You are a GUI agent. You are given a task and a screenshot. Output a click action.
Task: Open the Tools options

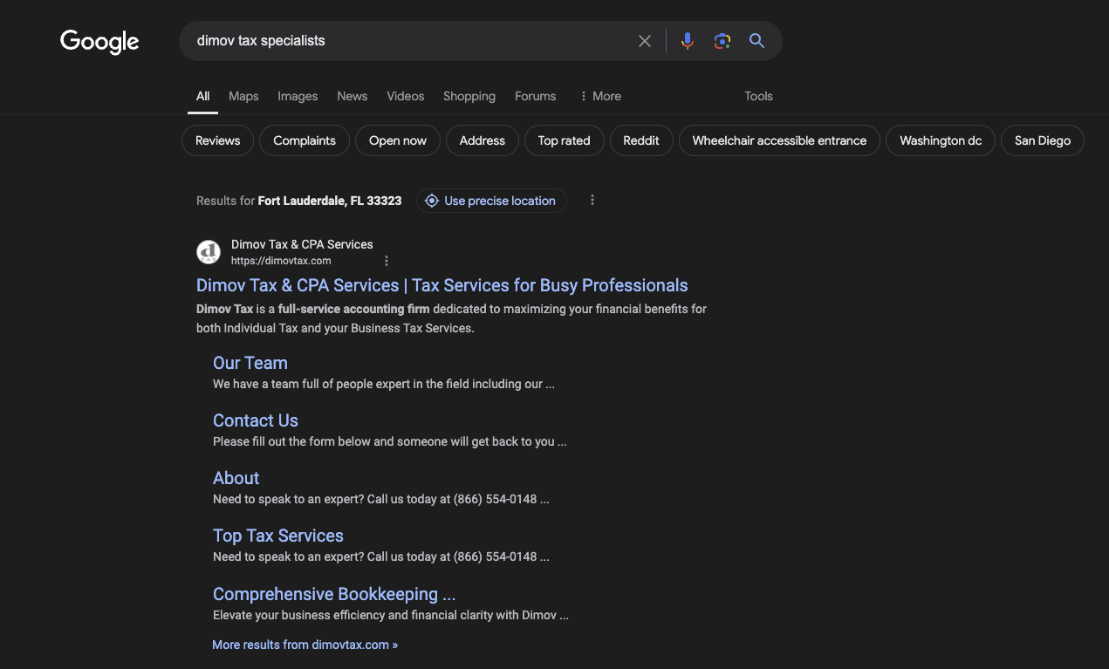[x=757, y=96]
